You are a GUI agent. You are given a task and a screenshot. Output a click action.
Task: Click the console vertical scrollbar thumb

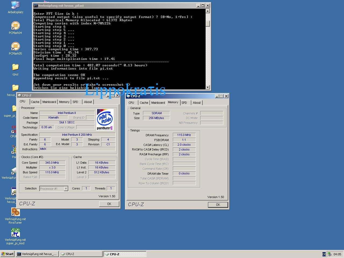(x=207, y=23)
